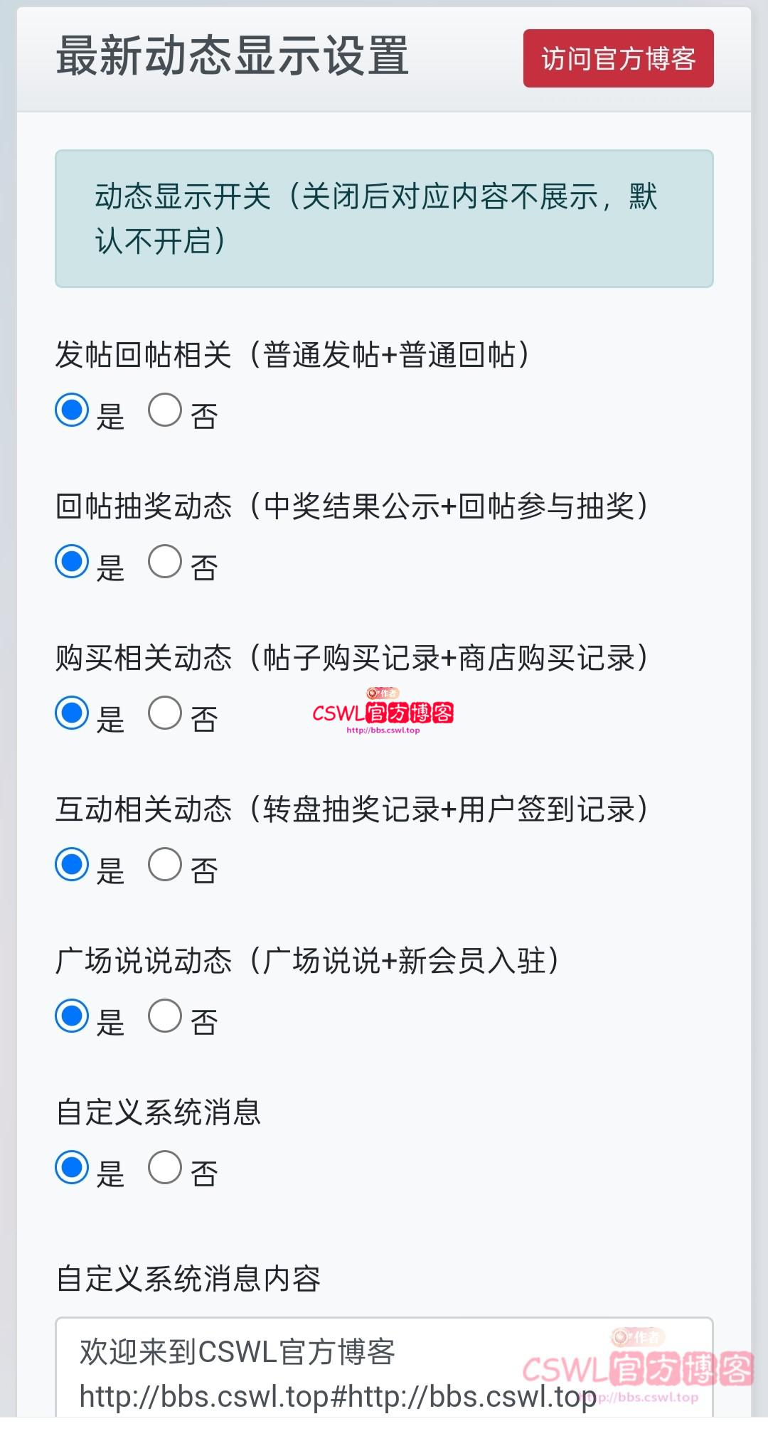Image resolution: width=768 pixels, height=1431 pixels.
Task: Select 否 for 购买相关动态
Action: [165, 713]
